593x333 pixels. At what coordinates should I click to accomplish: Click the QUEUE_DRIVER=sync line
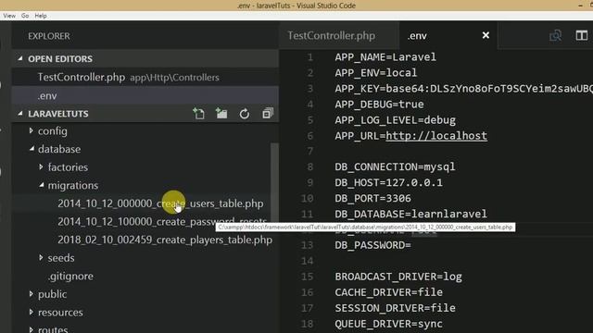(x=388, y=324)
